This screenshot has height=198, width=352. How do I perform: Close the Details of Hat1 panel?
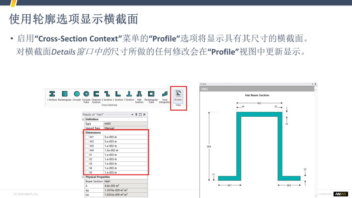click(x=144, y=115)
